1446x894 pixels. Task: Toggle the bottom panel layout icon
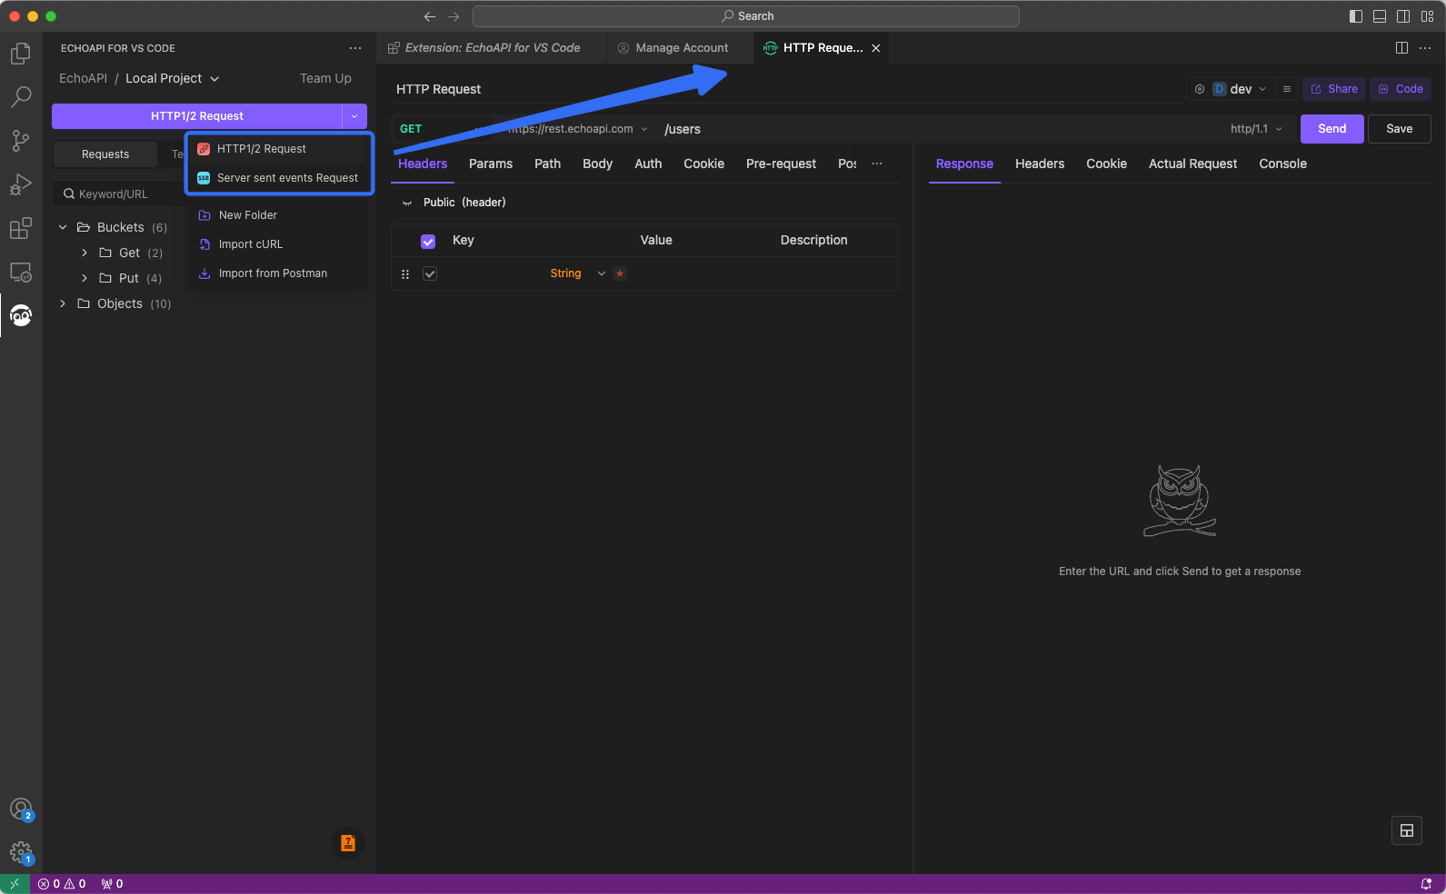[1380, 16]
